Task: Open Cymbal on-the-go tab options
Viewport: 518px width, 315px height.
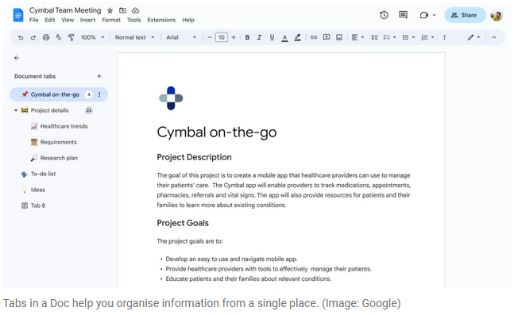Action: pyautogui.click(x=99, y=94)
